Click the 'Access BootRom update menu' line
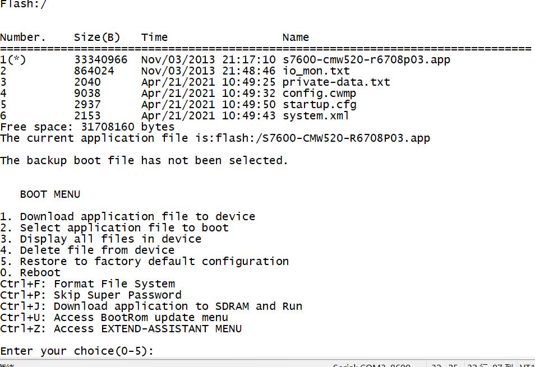 click(141, 318)
